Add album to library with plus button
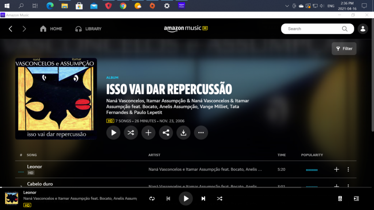The image size is (374, 210). (148, 133)
